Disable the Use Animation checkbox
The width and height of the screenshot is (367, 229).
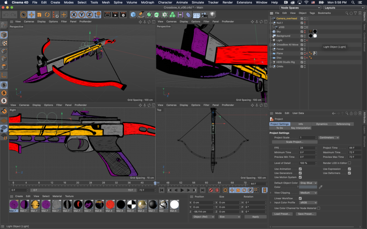click(x=300, y=169)
